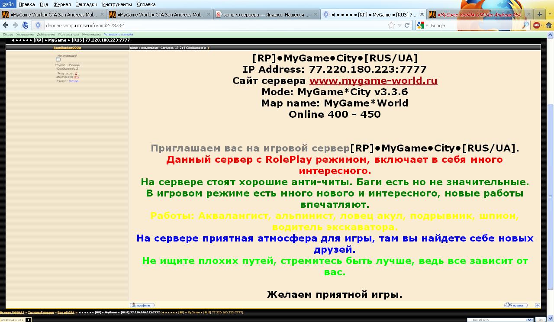The image size is (554, 322).
Task: Bookmark this page with the star icon
Action: click(391, 26)
